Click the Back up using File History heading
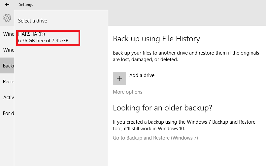This screenshot has height=166, width=266. coord(156,39)
